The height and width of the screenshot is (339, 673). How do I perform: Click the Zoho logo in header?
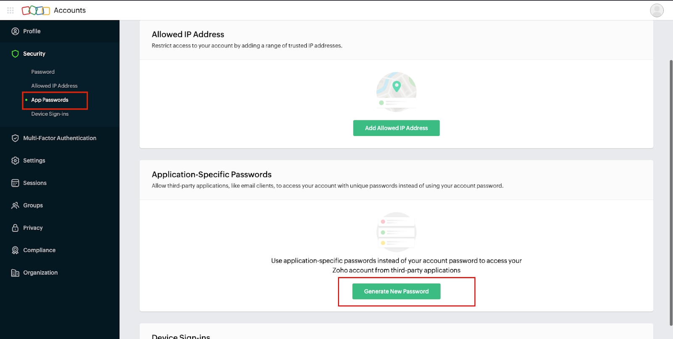tap(36, 10)
